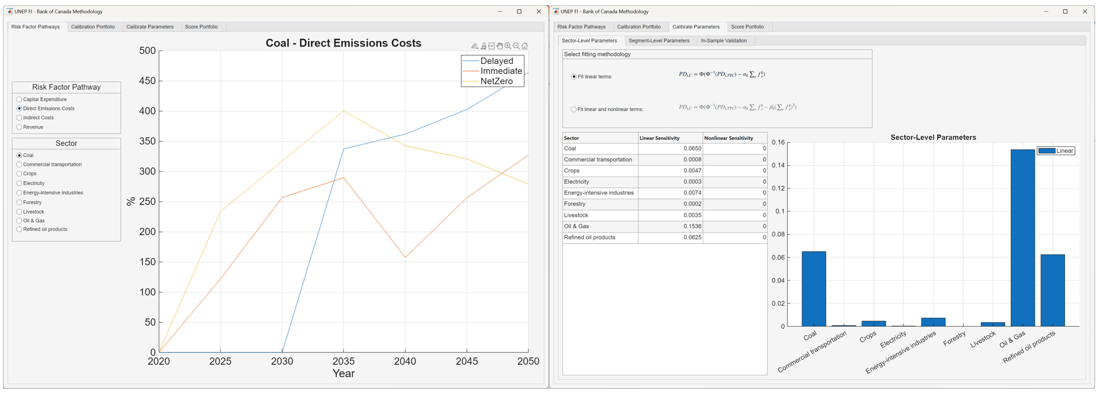Select fit linear and nonlinear terms
The height and width of the screenshot is (394, 1098).
574,109
